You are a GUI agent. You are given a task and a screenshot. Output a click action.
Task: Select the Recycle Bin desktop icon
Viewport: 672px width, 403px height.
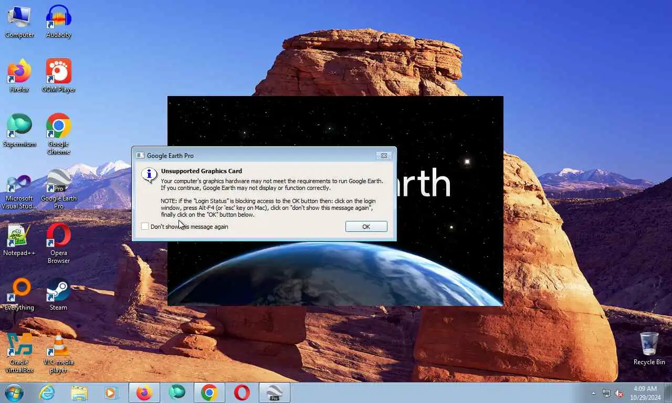click(649, 349)
